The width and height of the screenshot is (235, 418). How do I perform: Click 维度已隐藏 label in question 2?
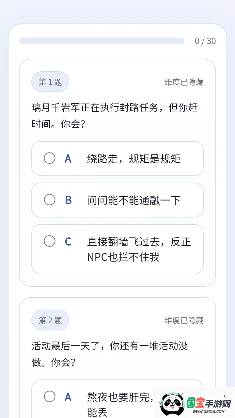(x=184, y=320)
